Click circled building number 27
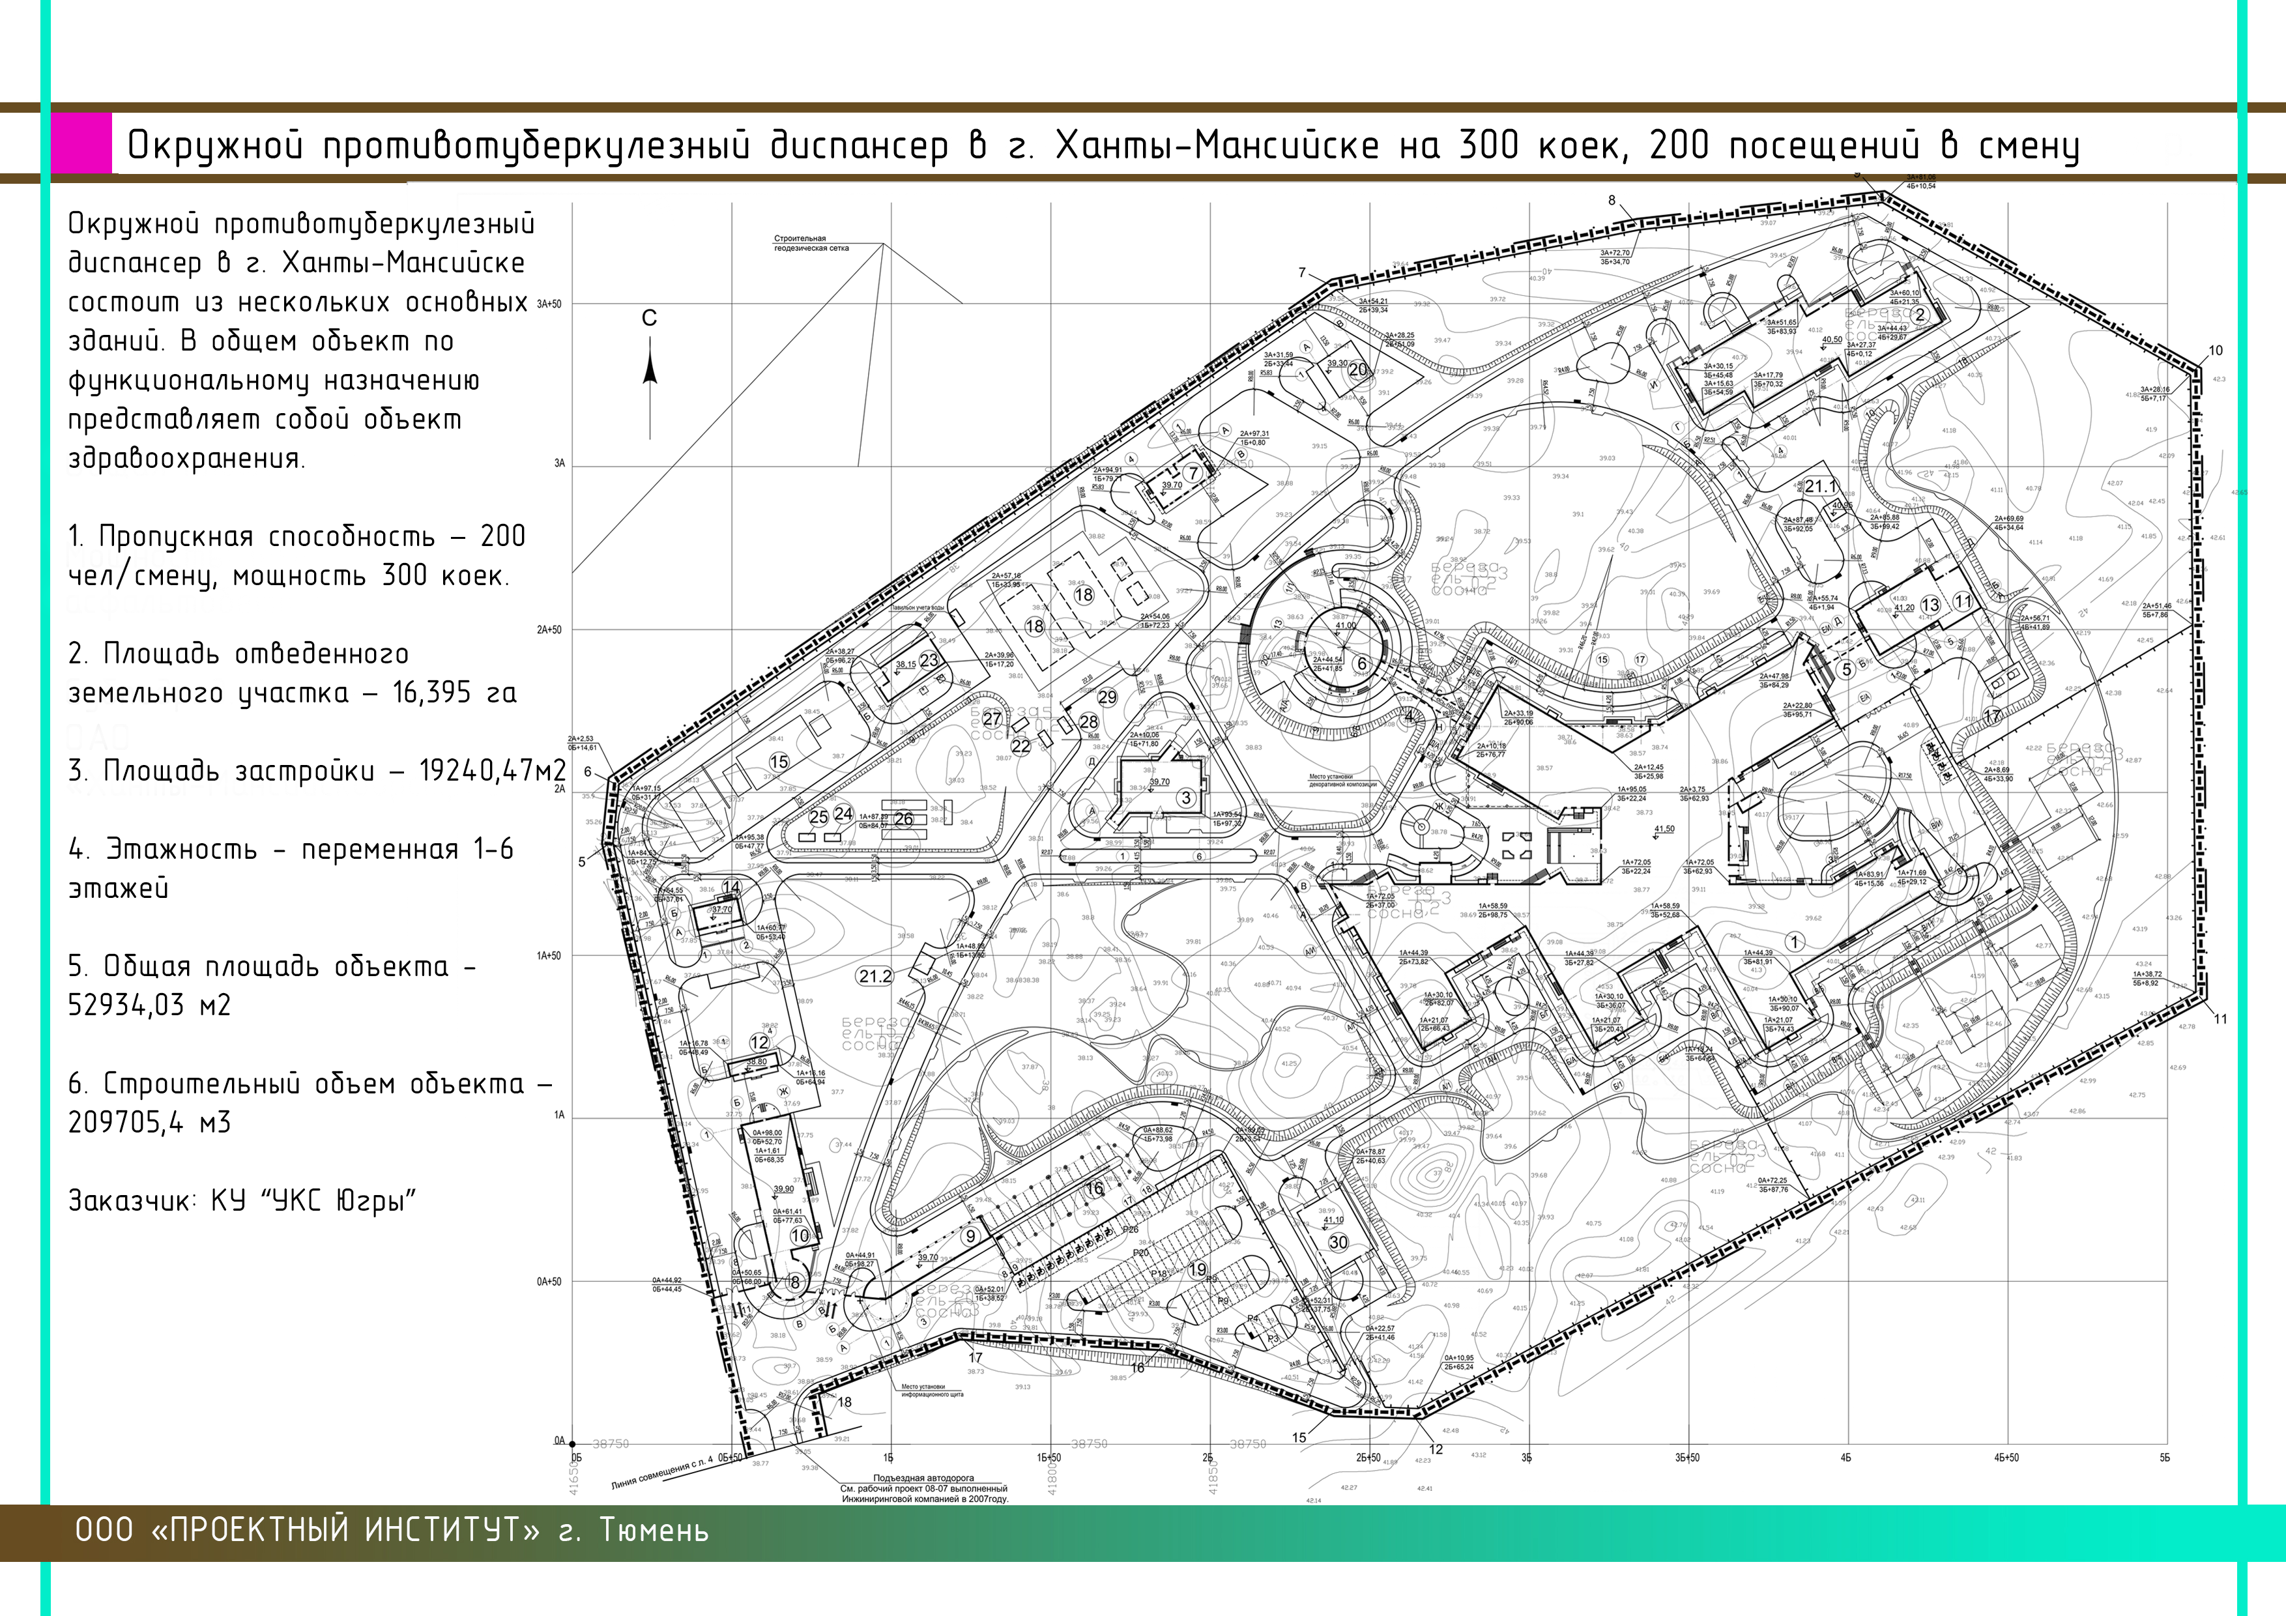 point(992,719)
